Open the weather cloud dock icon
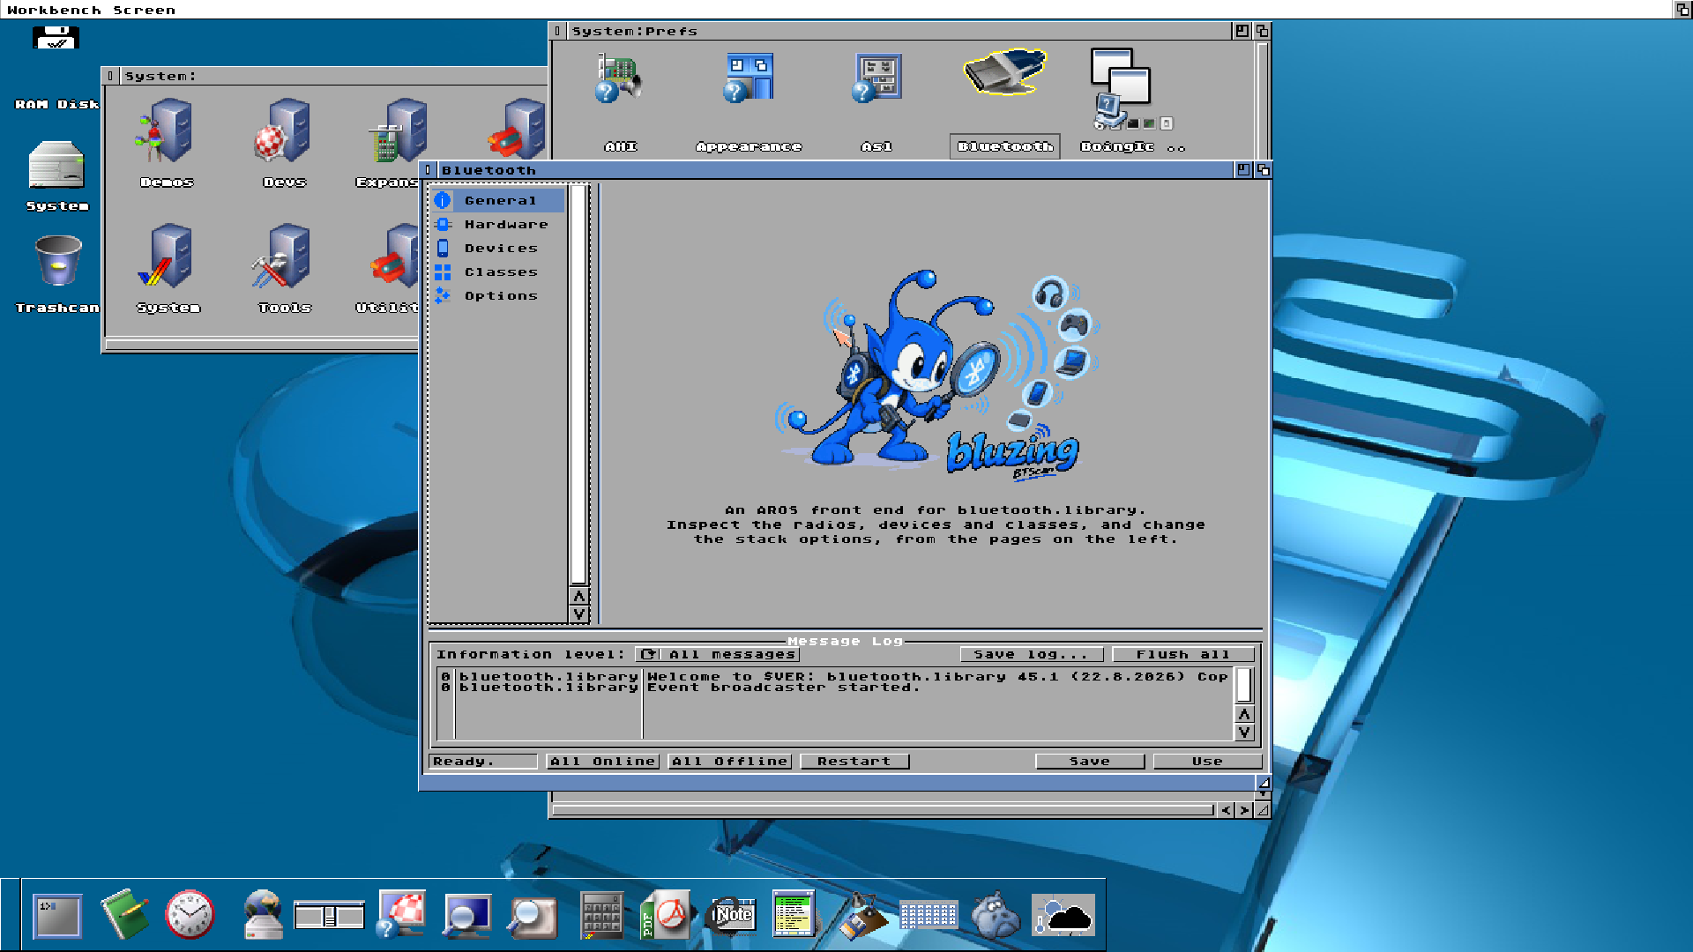The image size is (1693, 952). click(1064, 917)
